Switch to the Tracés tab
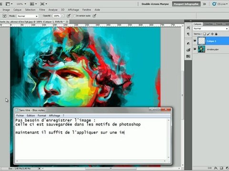Image resolution: width=229 pixels, height=171 pixels. (219, 24)
